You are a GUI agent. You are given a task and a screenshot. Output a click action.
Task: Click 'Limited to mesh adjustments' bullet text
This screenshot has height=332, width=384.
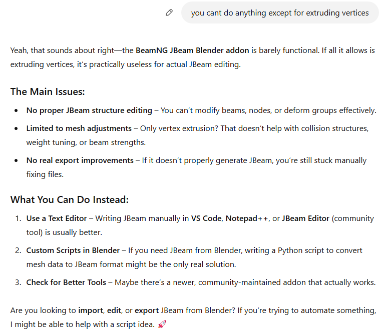pos(79,128)
